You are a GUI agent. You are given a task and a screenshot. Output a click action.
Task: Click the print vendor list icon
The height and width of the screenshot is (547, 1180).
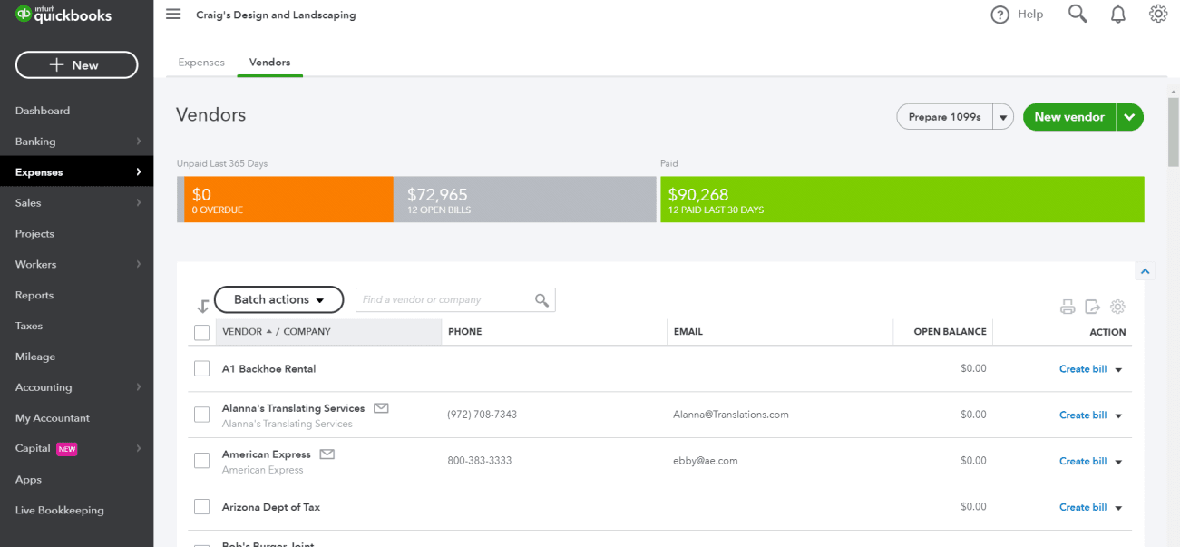[x=1068, y=307]
